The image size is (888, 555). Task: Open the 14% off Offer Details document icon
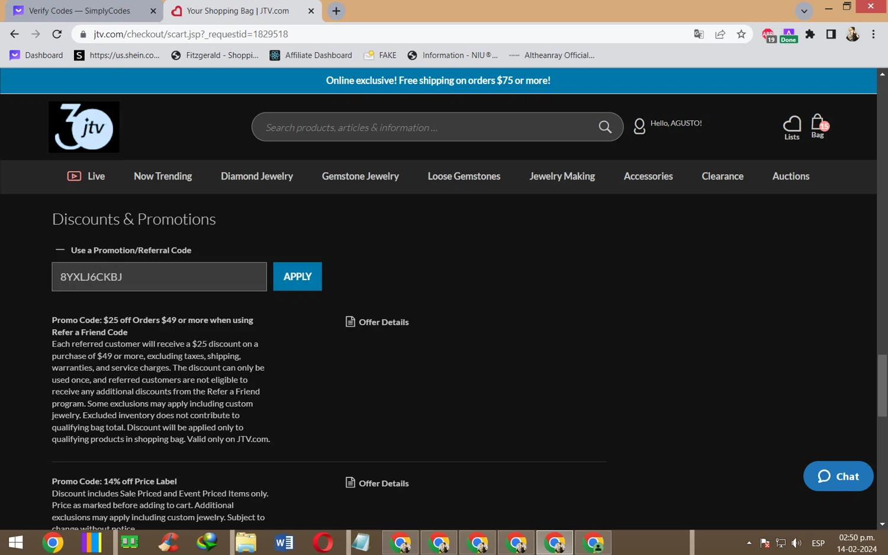coord(350,483)
